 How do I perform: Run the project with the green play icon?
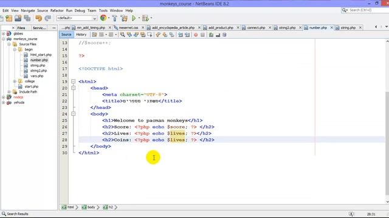pos(134,18)
